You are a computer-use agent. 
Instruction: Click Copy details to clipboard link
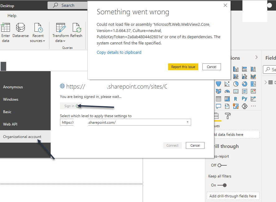point(119,53)
